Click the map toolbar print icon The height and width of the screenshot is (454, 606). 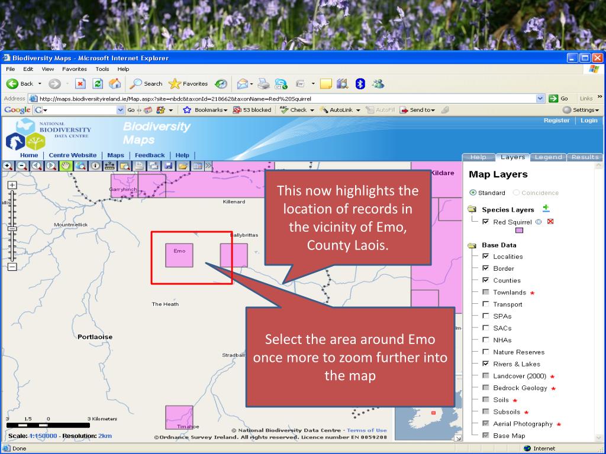coord(138,166)
